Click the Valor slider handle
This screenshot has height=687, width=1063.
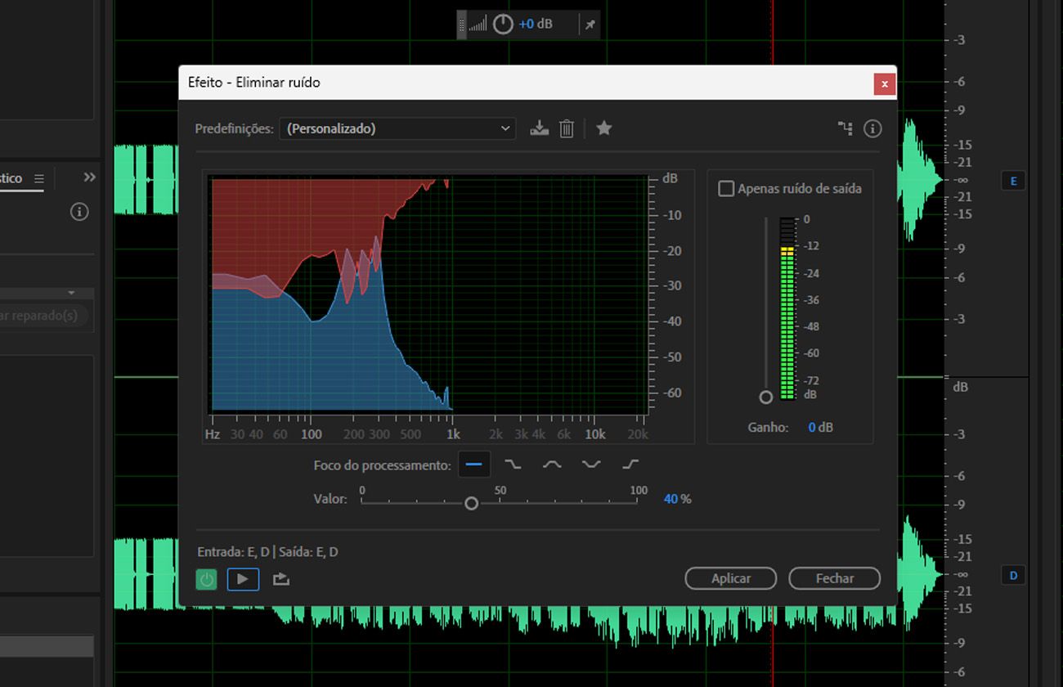point(471,503)
